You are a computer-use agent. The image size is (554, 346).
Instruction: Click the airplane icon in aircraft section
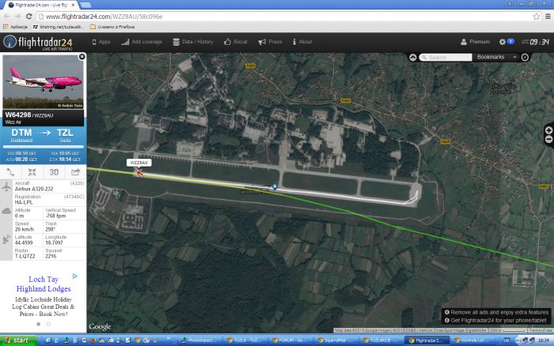6,186
